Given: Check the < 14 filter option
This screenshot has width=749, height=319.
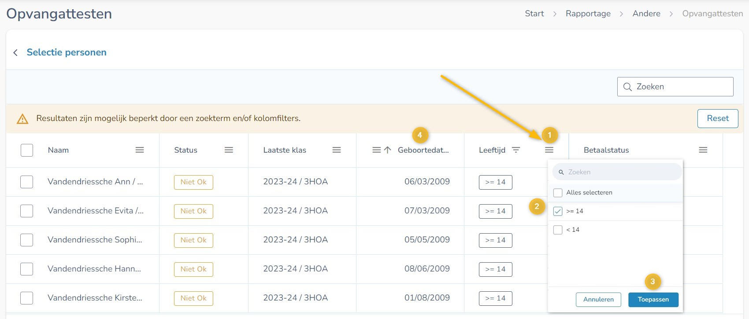Looking at the screenshot, I should 558,230.
